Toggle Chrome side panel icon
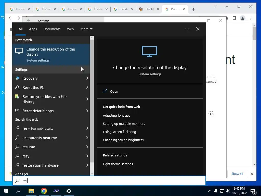This screenshot has width=261, height=196. click(x=234, y=18)
